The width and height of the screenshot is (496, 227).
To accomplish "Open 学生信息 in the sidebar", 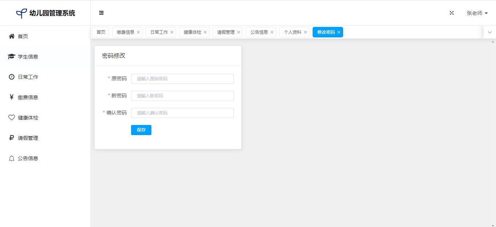I will (x=45, y=57).
